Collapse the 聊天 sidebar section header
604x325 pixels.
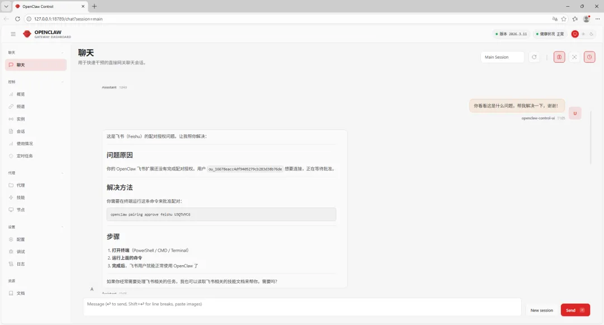36,53
